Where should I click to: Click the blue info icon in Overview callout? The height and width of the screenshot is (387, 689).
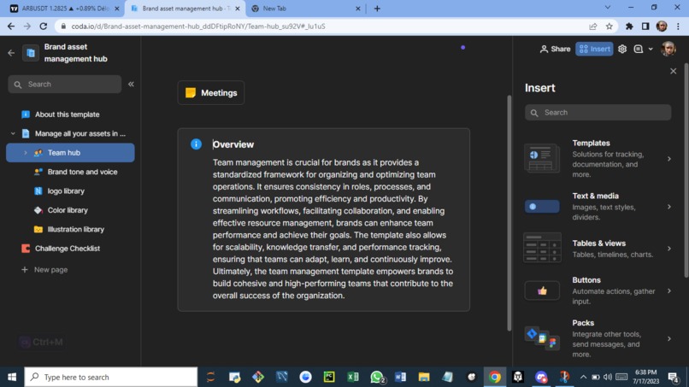pos(196,144)
